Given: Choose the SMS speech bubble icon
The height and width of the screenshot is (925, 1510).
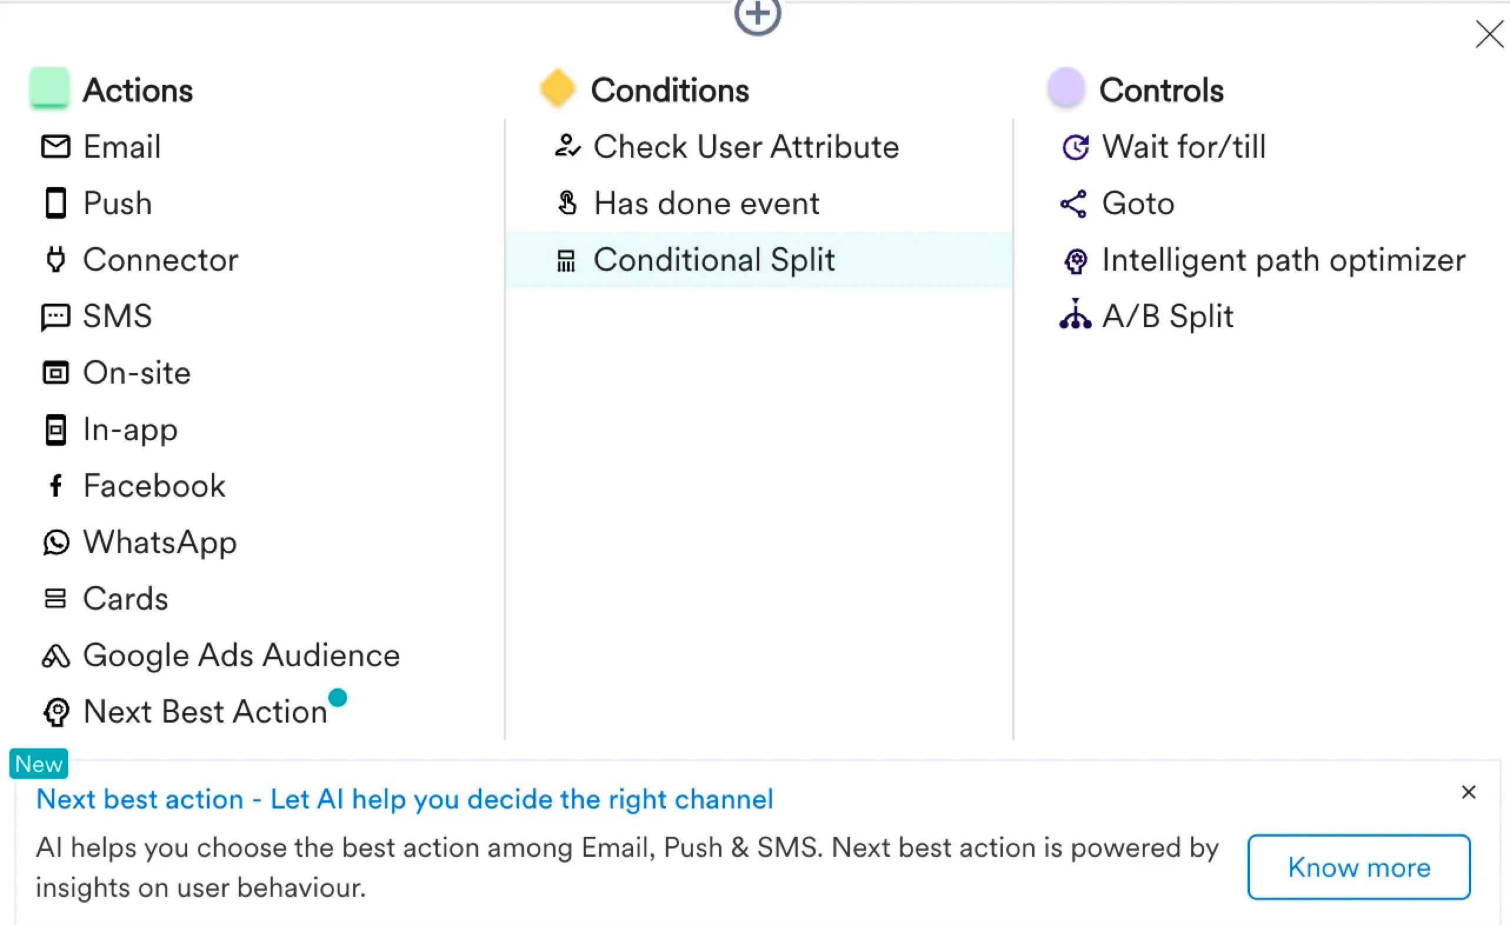Looking at the screenshot, I should pos(55,317).
